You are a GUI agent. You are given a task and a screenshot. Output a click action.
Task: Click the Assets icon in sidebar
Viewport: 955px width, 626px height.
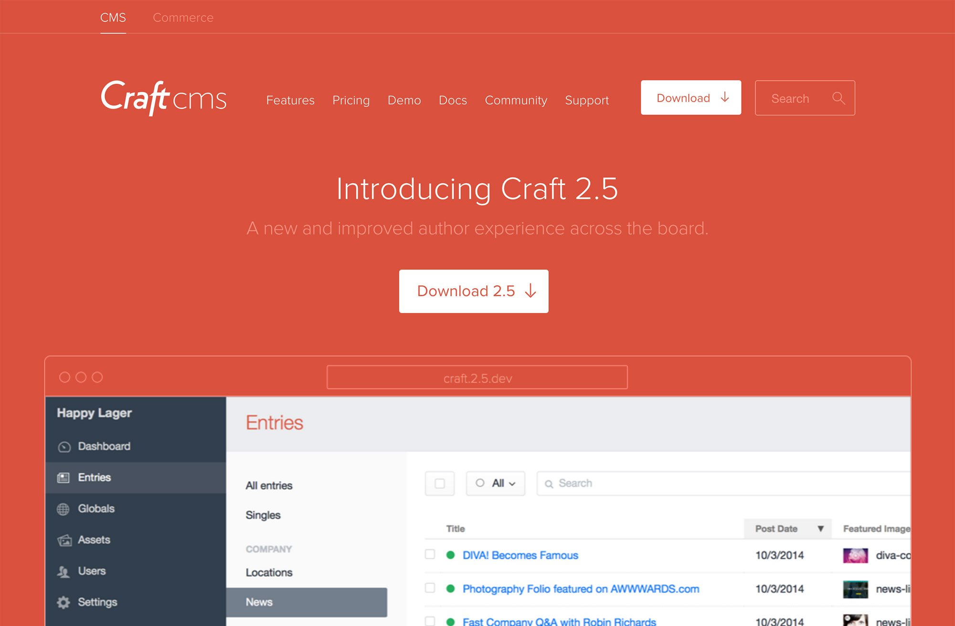coord(64,539)
